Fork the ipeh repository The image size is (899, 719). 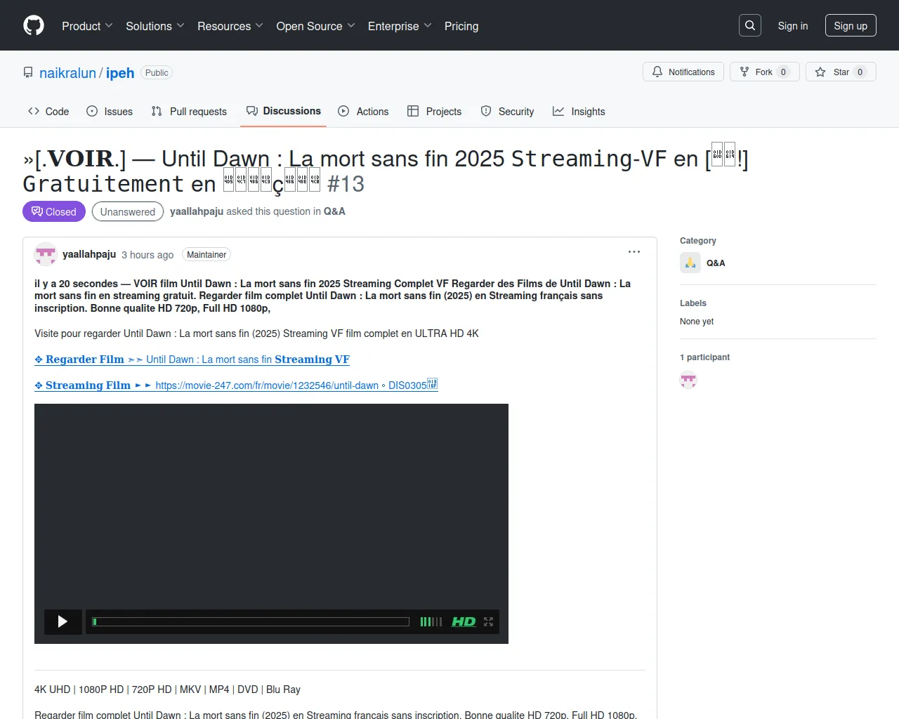click(x=764, y=72)
